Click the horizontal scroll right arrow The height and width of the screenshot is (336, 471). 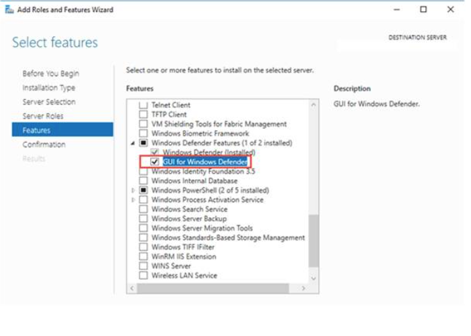tap(303, 288)
